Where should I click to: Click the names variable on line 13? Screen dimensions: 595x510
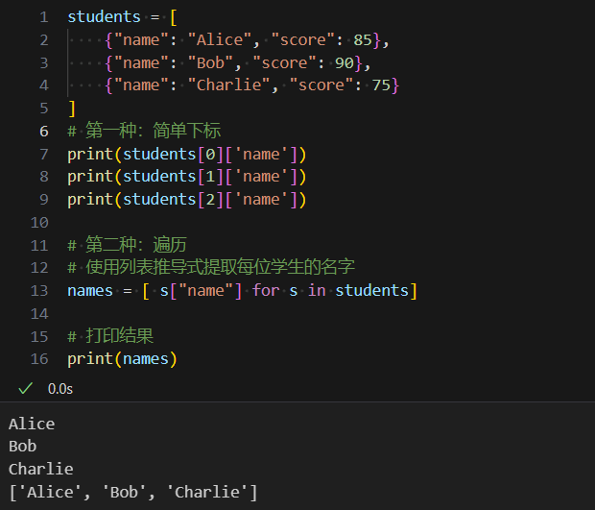pyautogui.click(x=90, y=290)
